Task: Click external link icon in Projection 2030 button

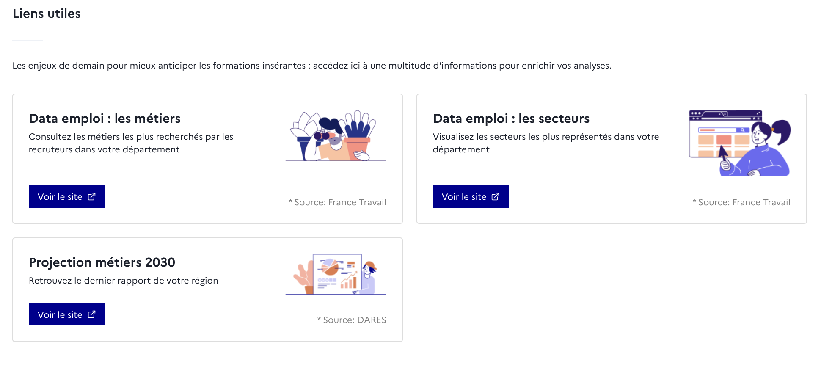Action: (x=92, y=314)
